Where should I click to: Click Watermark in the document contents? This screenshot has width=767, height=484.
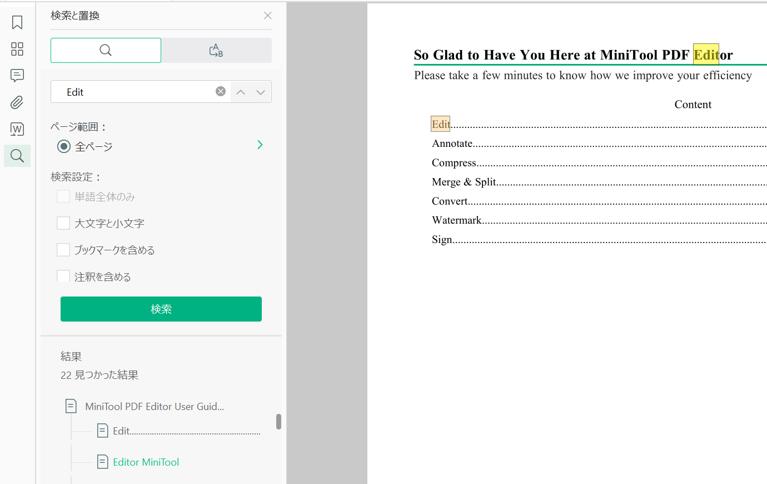(457, 220)
